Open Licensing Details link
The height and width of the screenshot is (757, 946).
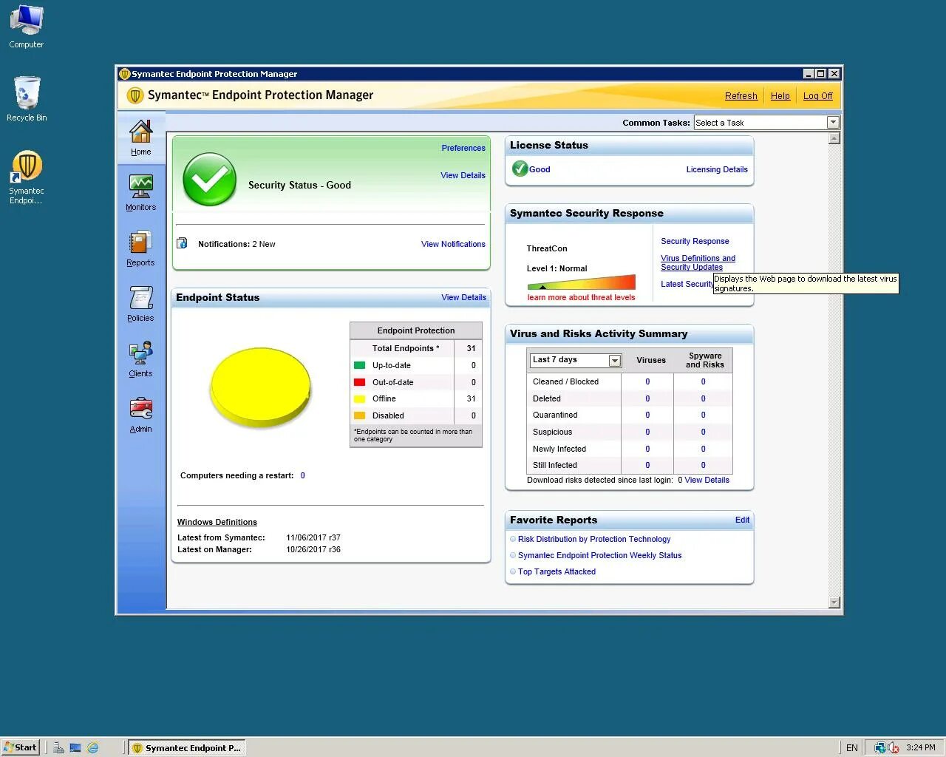click(x=717, y=169)
